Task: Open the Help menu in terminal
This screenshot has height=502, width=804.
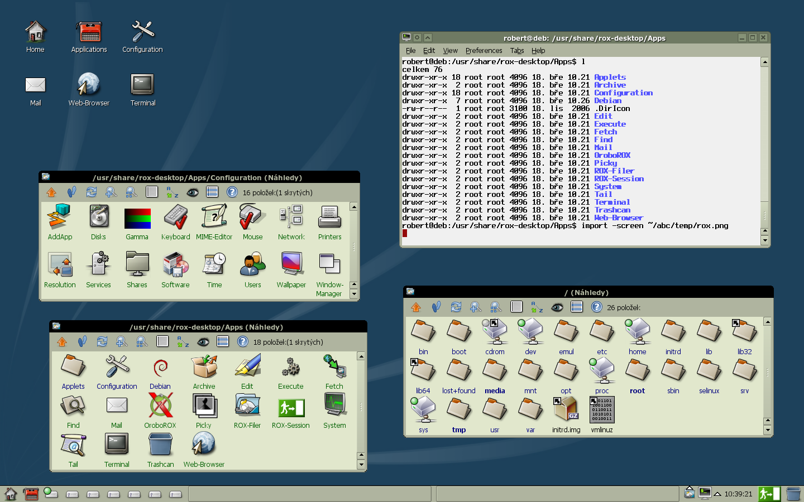Action: click(538, 50)
